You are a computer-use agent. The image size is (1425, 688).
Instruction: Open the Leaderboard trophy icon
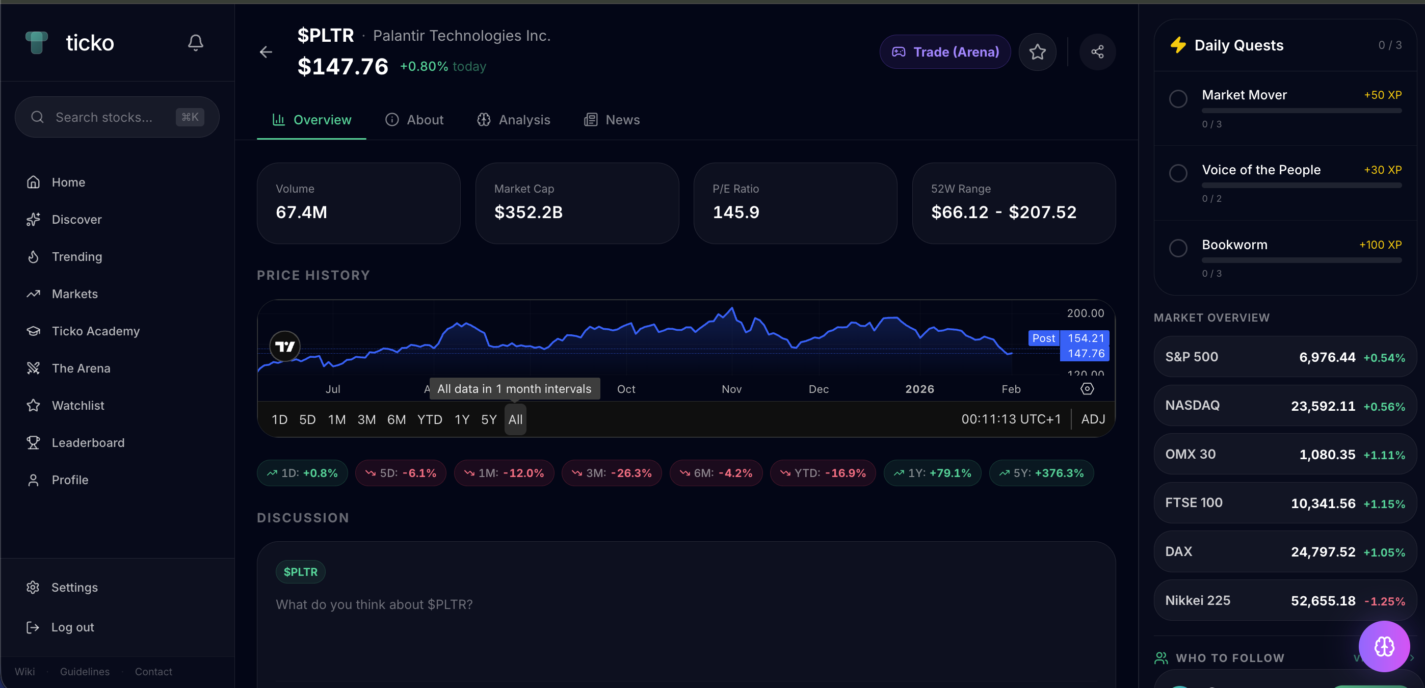[33, 442]
